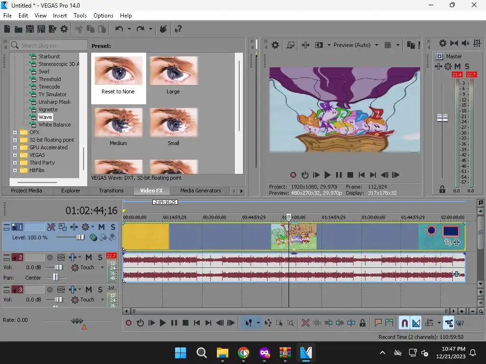The height and width of the screenshot is (364, 486).
Task: Solo video track 1
Action: pyautogui.click(x=113, y=227)
